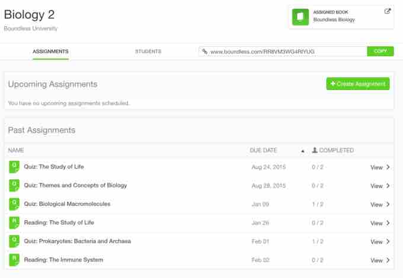View the Biological Macromolecules quiz
The image size is (403, 278).
tap(379, 205)
